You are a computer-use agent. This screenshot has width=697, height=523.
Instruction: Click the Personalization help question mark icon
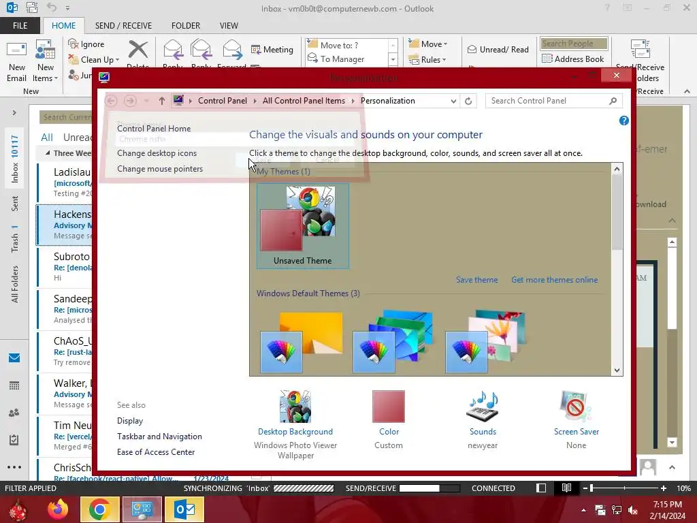623,121
